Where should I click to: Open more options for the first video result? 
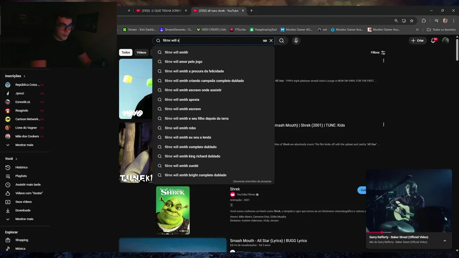click(383, 61)
